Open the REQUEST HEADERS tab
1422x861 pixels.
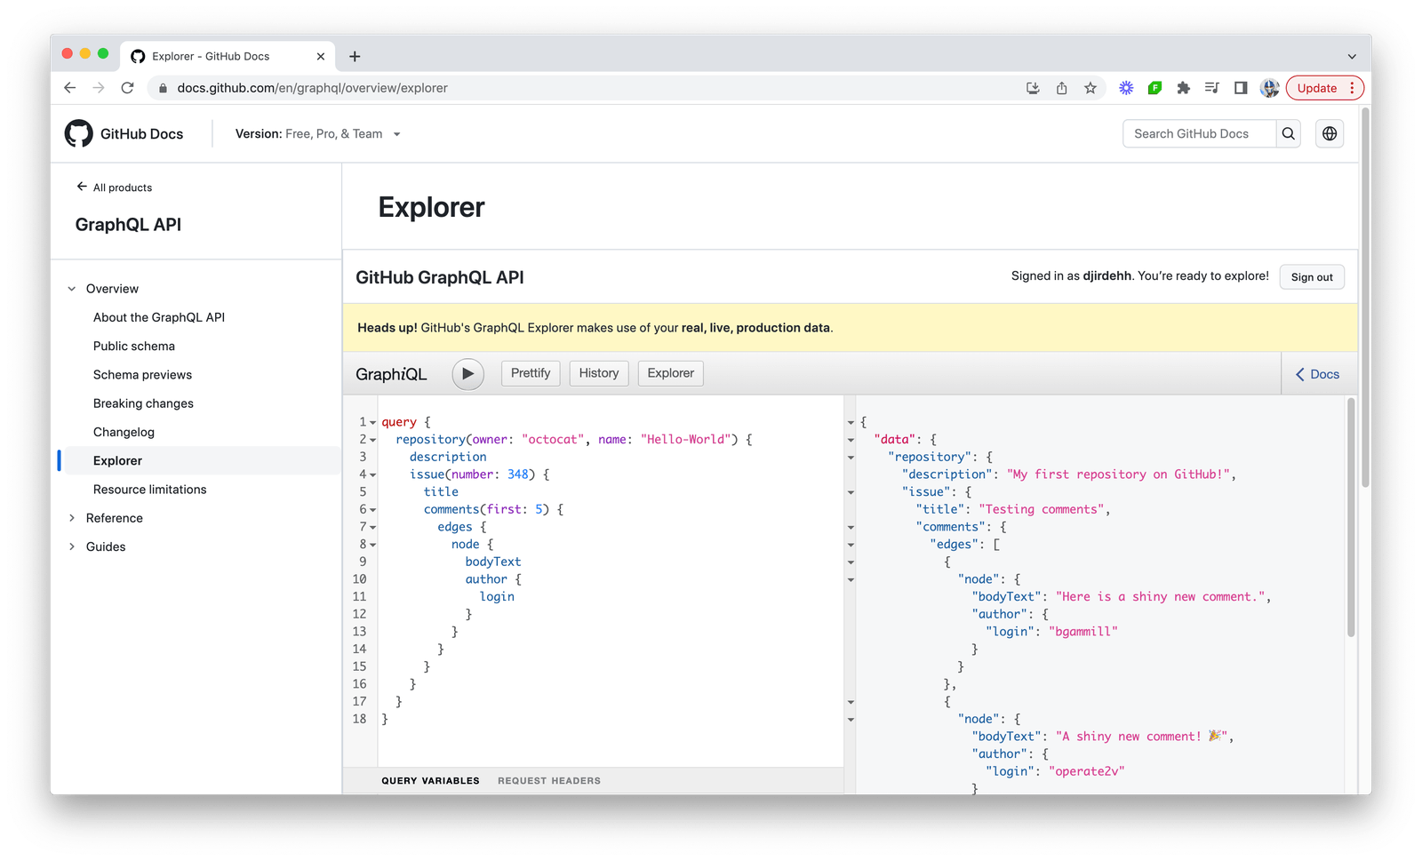coord(549,781)
